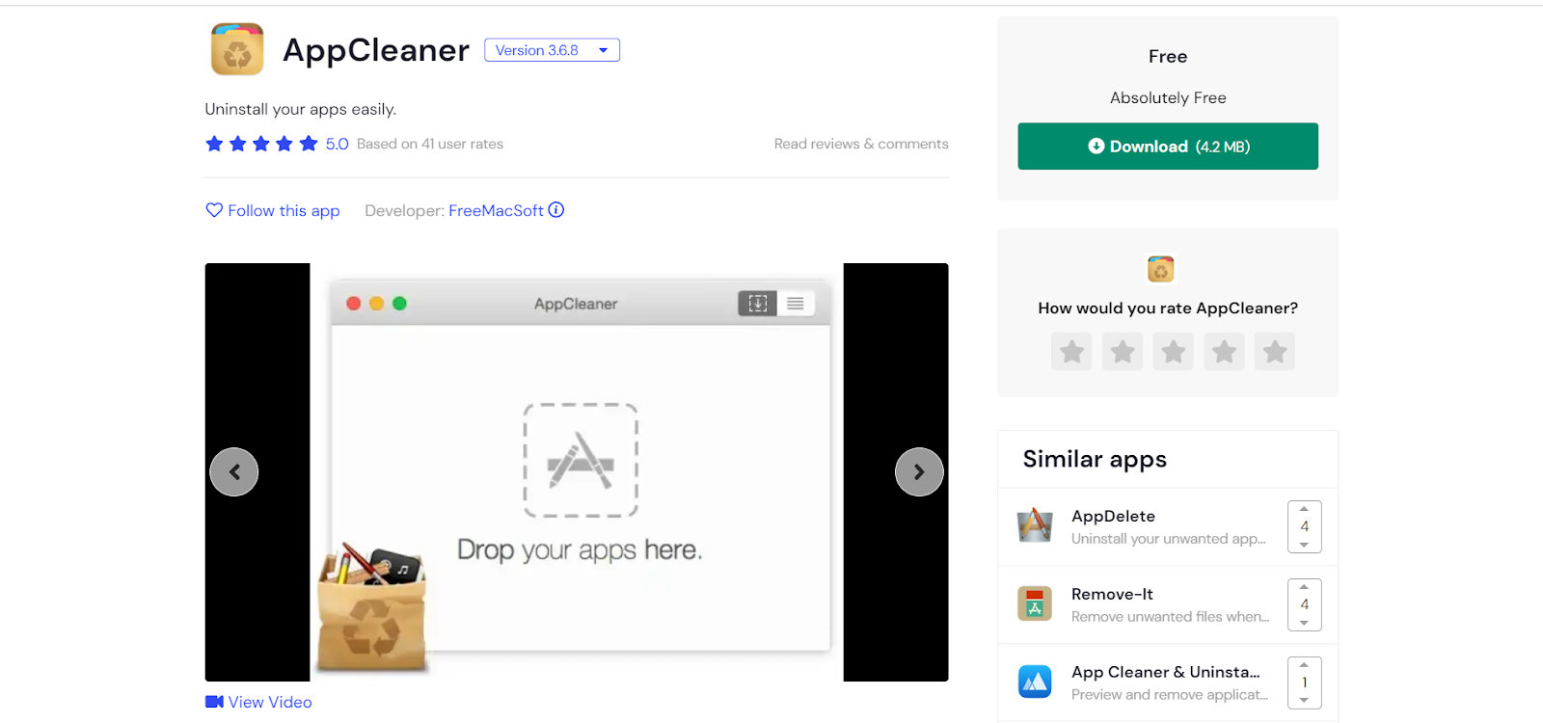The height and width of the screenshot is (723, 1543).
Task: Upvote App Cleaner & Uninstaller with up arrow
Action: click(x=1304, y=665)
